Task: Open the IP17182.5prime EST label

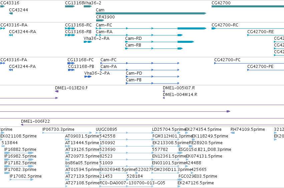Action: (x=20, y=163)
